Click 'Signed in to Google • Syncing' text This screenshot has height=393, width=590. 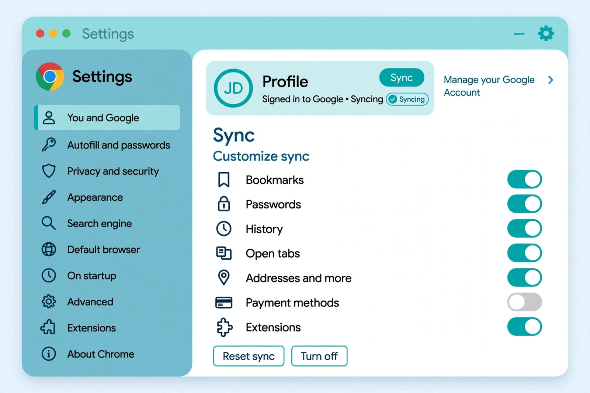[323, 99]
